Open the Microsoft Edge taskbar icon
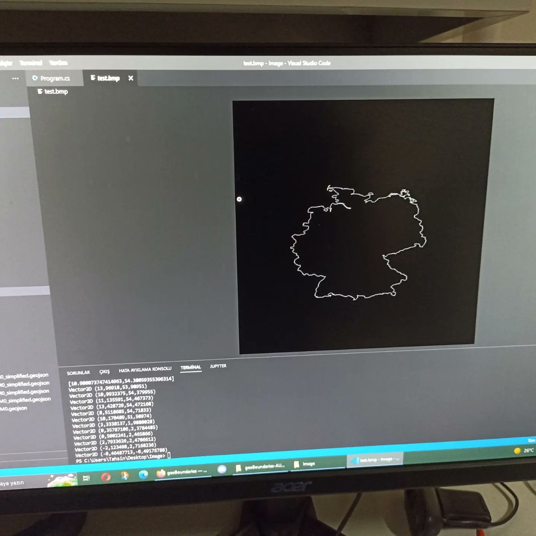Screen dimensions: 536x536 (x=143, y=474)
